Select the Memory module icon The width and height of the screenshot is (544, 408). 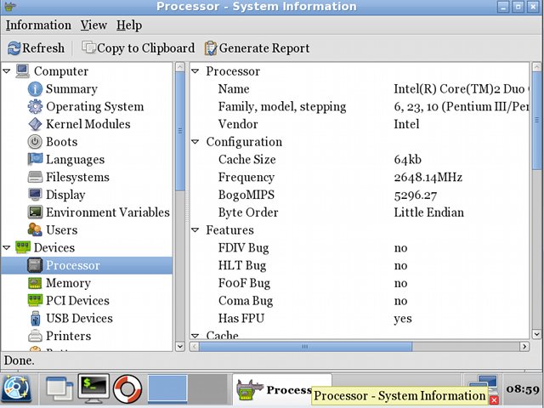click(35, 283)
